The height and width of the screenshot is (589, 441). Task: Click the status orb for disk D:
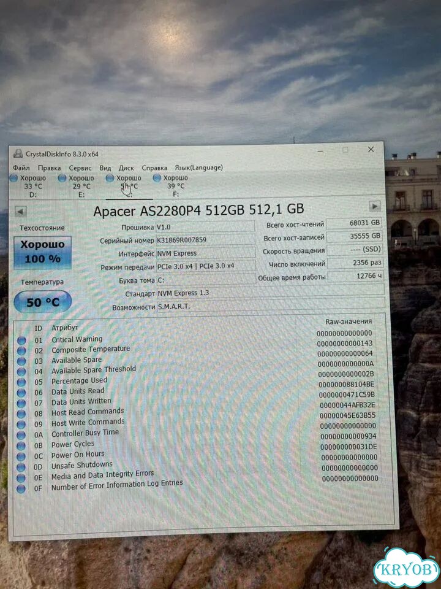point(14,178)
